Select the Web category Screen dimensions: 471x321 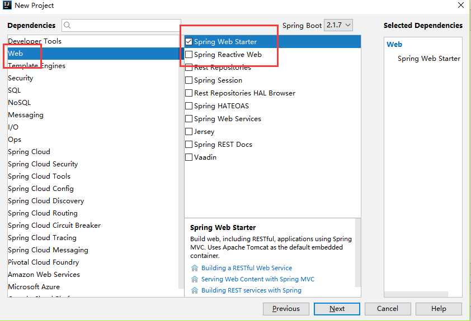93,54
